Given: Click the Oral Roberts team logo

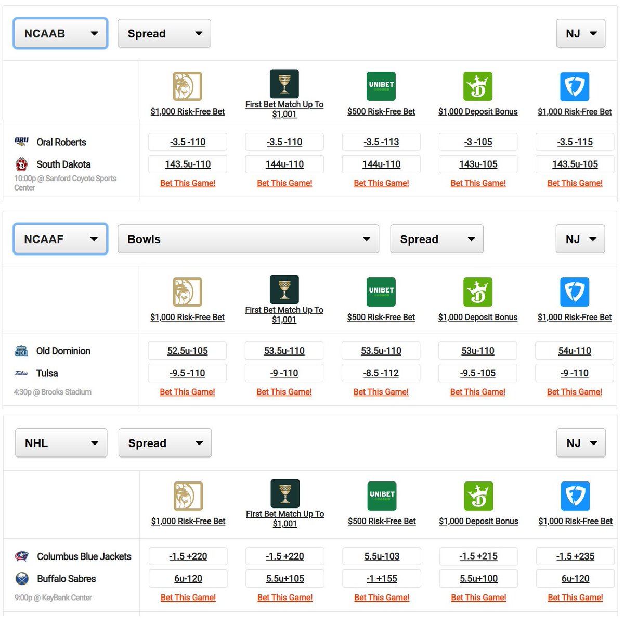Looking at the screenshot, I should (x=21, y=142).
